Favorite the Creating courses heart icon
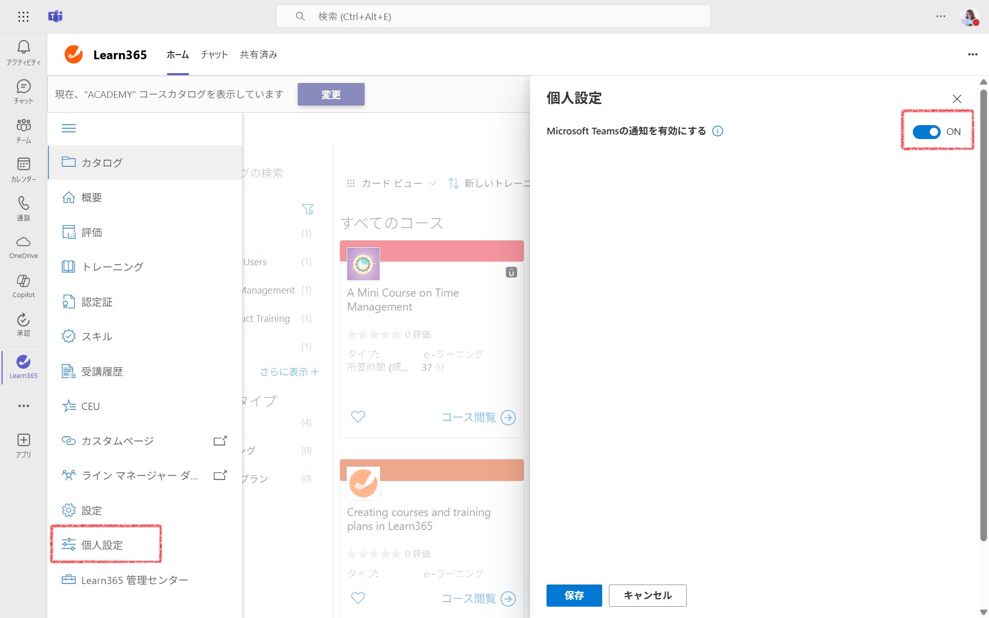 [x=358, y=598]
